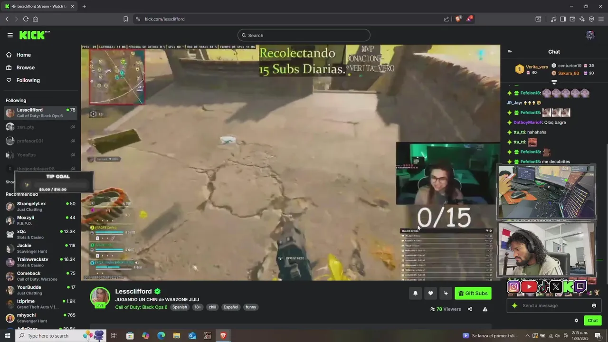
Task: Click the Kick logo
Action: [x=34, y=35]
